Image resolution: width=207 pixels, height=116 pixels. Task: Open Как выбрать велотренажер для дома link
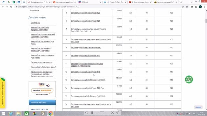(x=42, y=56)
